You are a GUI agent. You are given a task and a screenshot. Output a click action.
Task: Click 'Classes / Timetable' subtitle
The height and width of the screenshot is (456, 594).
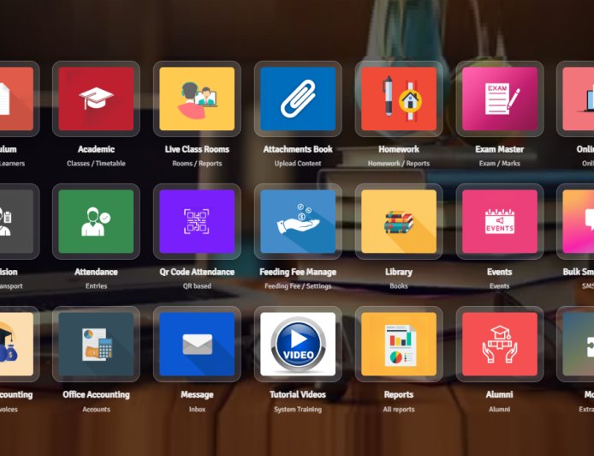96,164
